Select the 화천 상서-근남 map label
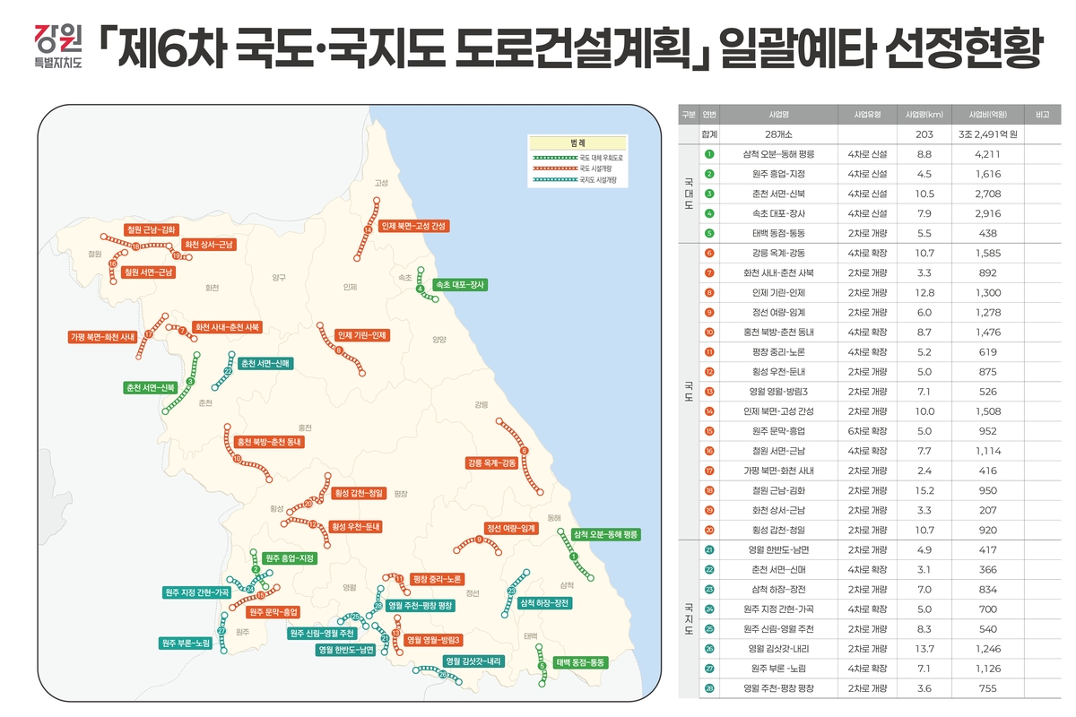The width and height of the screenshot is (1076, 717). pos(208,245)
